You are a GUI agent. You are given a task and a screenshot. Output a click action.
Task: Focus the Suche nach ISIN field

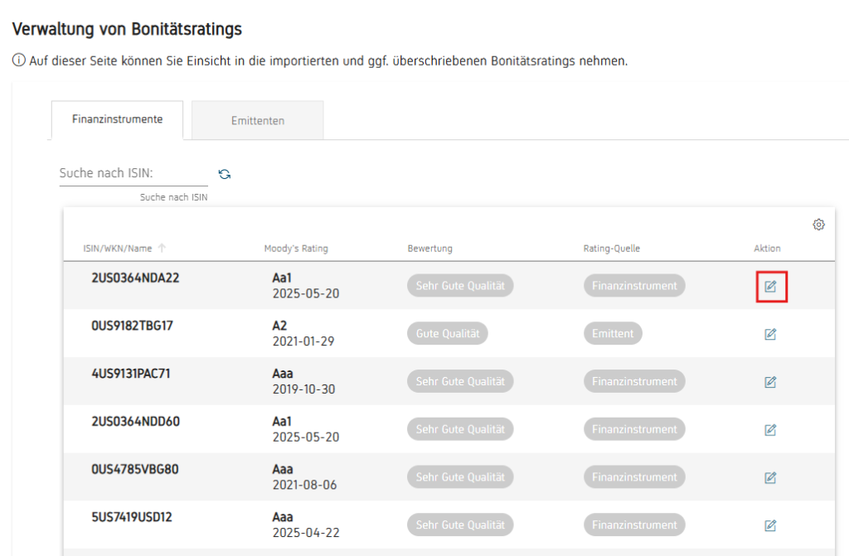[133, 173]
